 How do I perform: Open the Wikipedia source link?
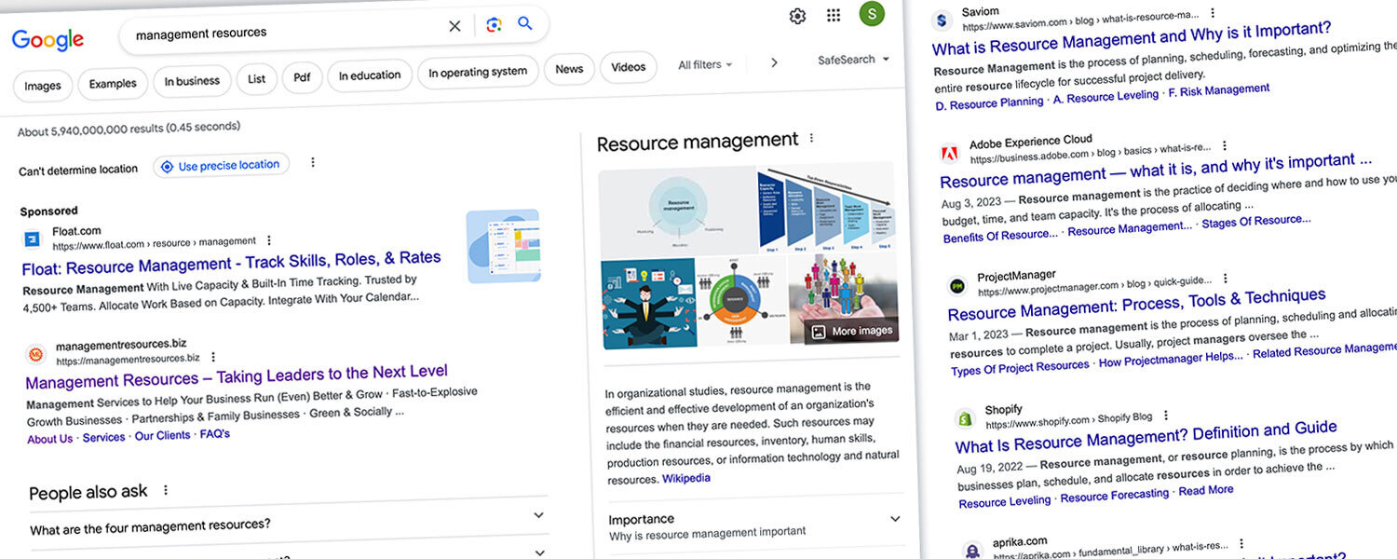click(686, 478)
